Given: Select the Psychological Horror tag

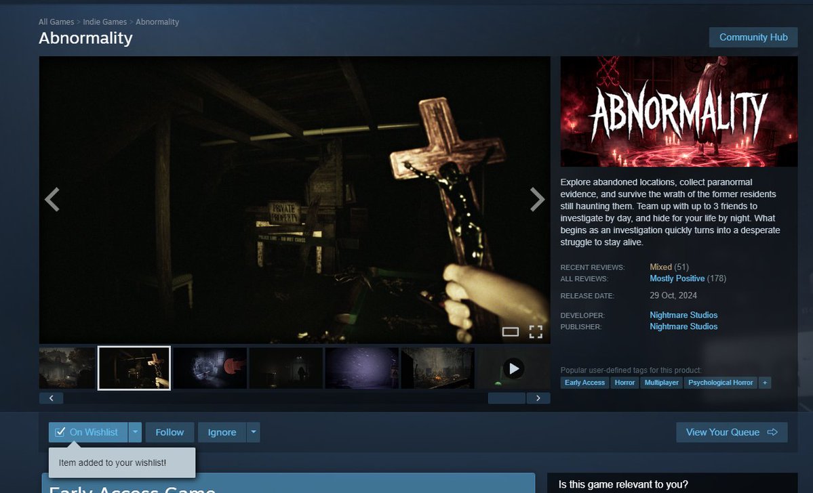Looking at the screenshot, I should tap(720, 383).
